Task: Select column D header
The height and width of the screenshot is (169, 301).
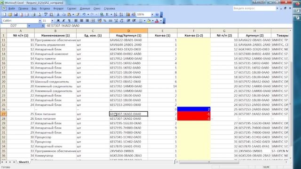Action: 128,31
